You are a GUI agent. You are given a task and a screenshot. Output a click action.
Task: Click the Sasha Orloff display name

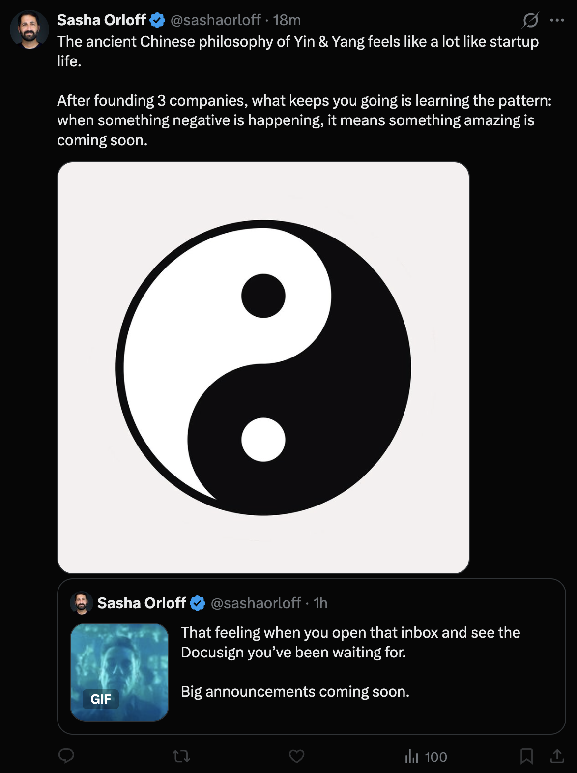(101, 20)
